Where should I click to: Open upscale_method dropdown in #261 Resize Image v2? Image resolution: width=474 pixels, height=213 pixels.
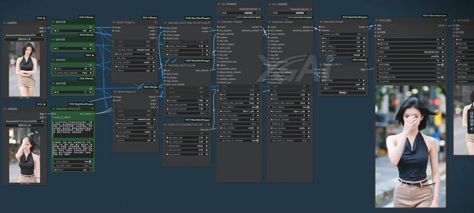click(135, 50)
